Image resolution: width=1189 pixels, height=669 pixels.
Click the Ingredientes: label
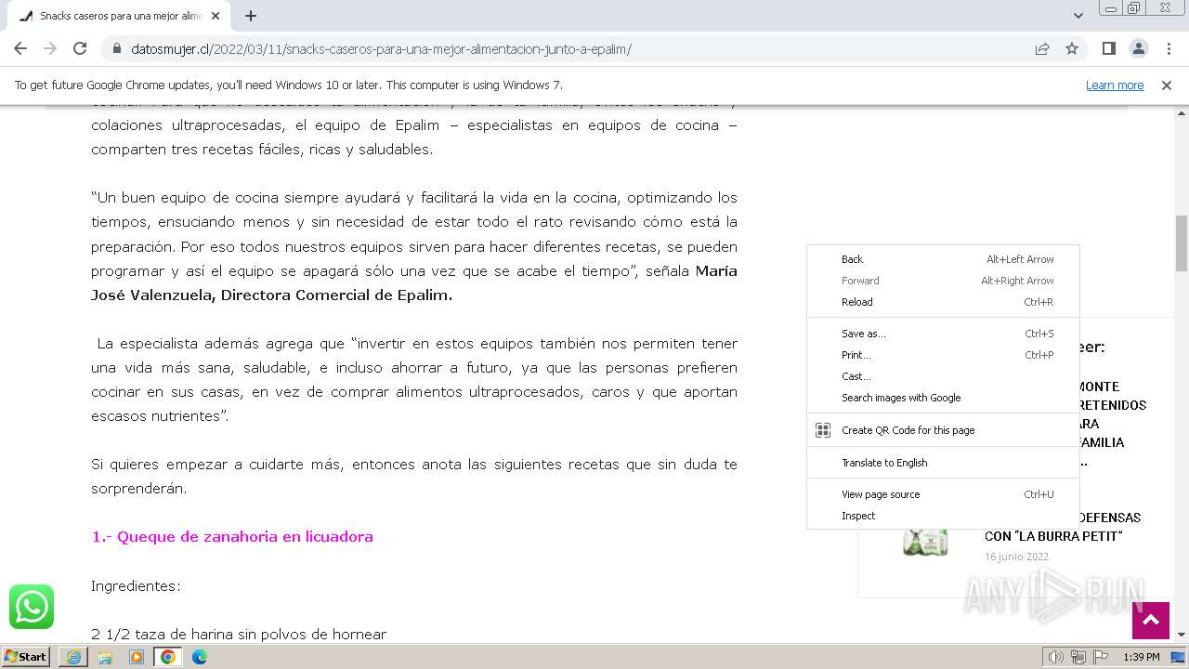click(x=136, y=586)
